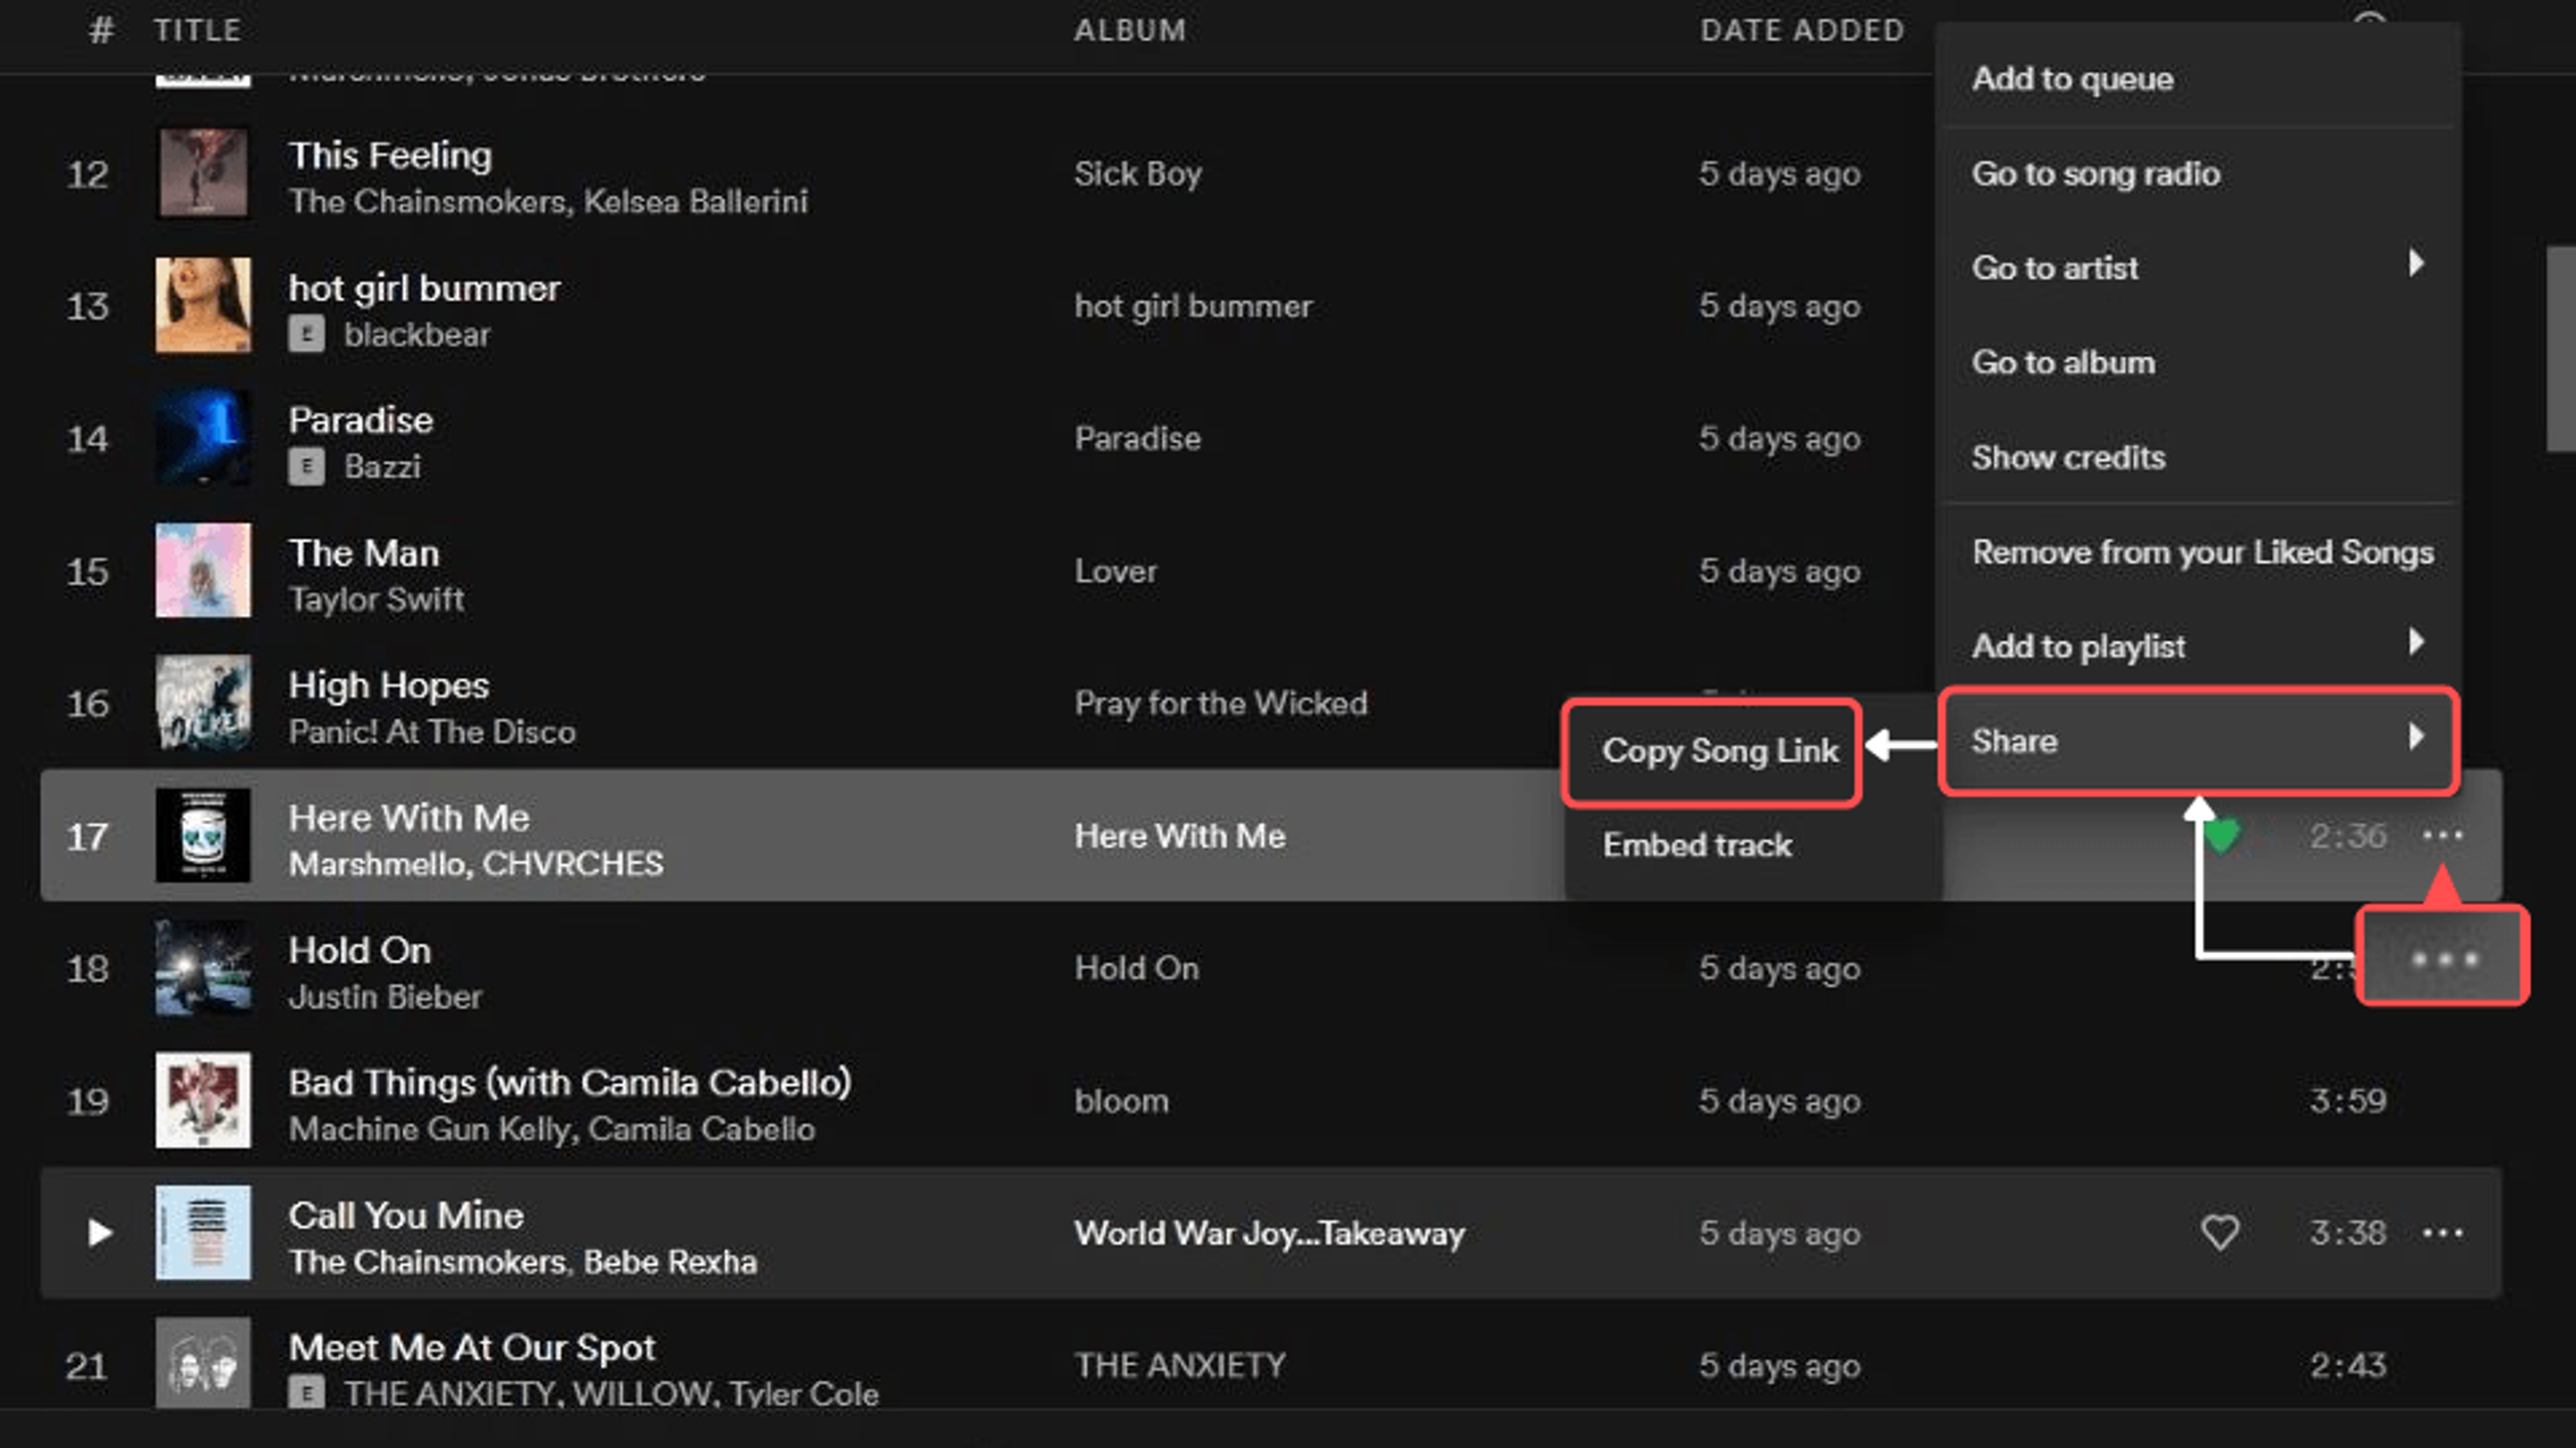Click the Paradise album artwork

pos(202,438)
